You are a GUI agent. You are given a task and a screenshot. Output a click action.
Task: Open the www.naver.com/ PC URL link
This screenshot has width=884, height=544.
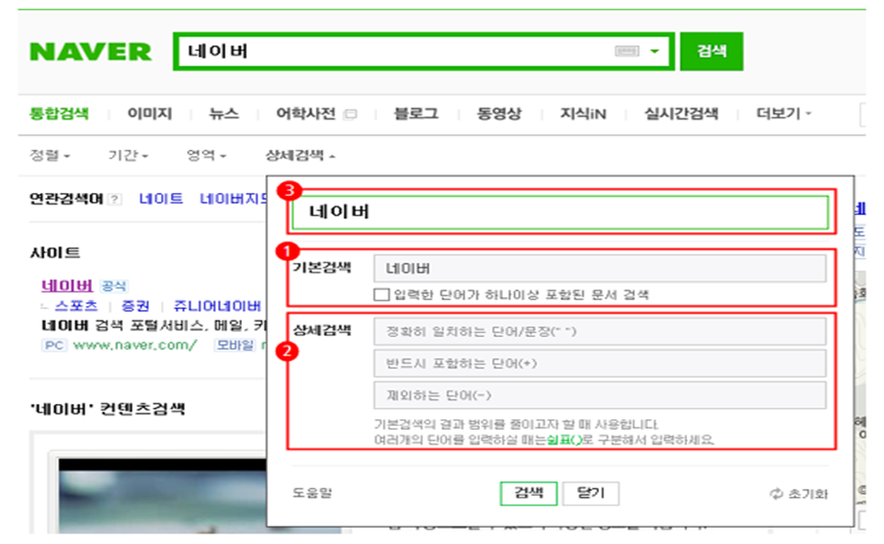pos(135,345)
